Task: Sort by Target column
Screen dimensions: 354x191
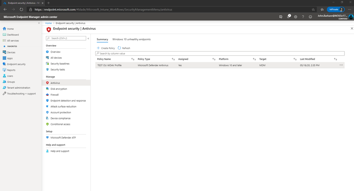Action: (295, 59)
